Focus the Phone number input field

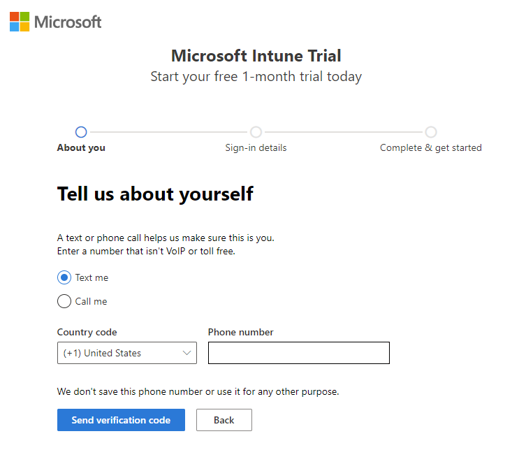[299, 353]
